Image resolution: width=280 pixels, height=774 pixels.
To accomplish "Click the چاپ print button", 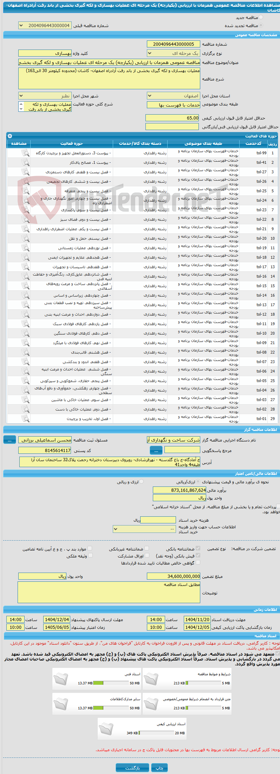I will (159, 768).
